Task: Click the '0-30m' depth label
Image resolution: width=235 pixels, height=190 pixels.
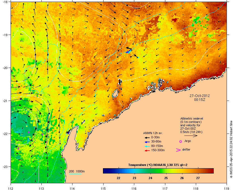Action: tap(155, 137)
